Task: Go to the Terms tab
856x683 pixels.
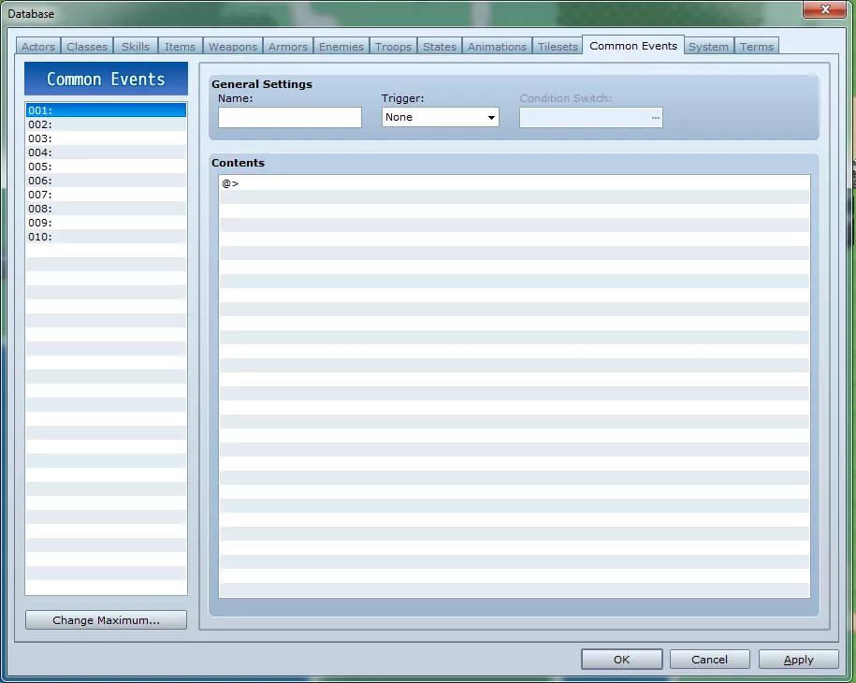Action: (x=756, y=47)
